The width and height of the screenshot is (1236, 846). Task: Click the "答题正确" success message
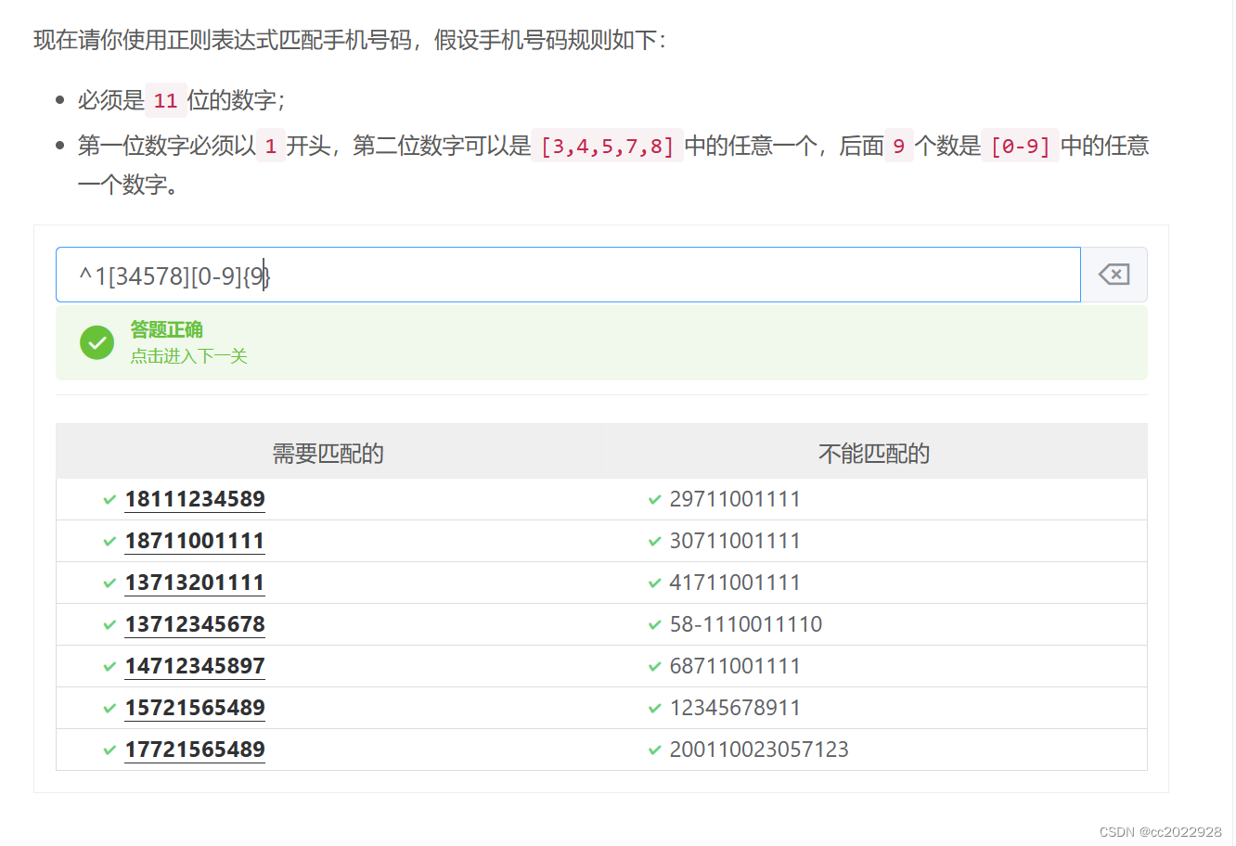(166, 329)
